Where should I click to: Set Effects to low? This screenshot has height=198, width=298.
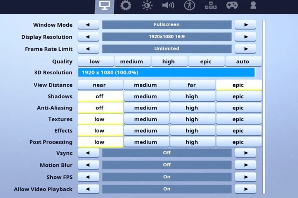click(100, 131)
